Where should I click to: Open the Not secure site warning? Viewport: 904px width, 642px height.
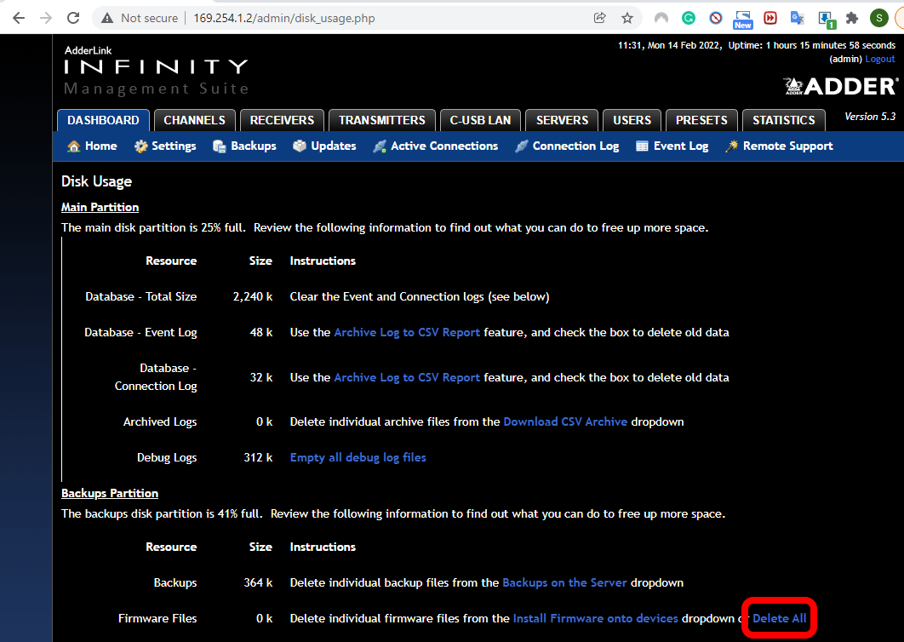point(140,18)
